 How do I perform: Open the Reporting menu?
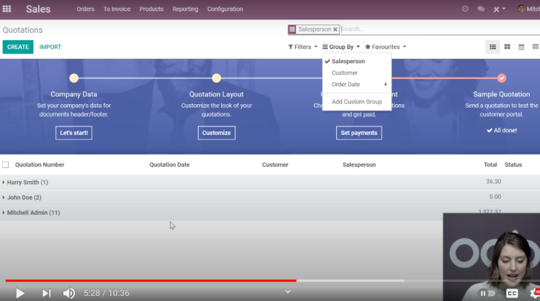(185, 9)
